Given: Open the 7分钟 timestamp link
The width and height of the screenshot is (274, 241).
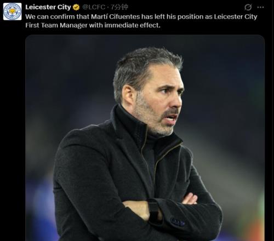Looking at the screenshot, I should click(119, 7).
